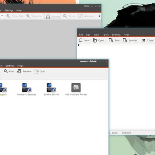Open the Help menu in Dolphin
Viewport: 155px width, 155px height.
coord(20,65)
